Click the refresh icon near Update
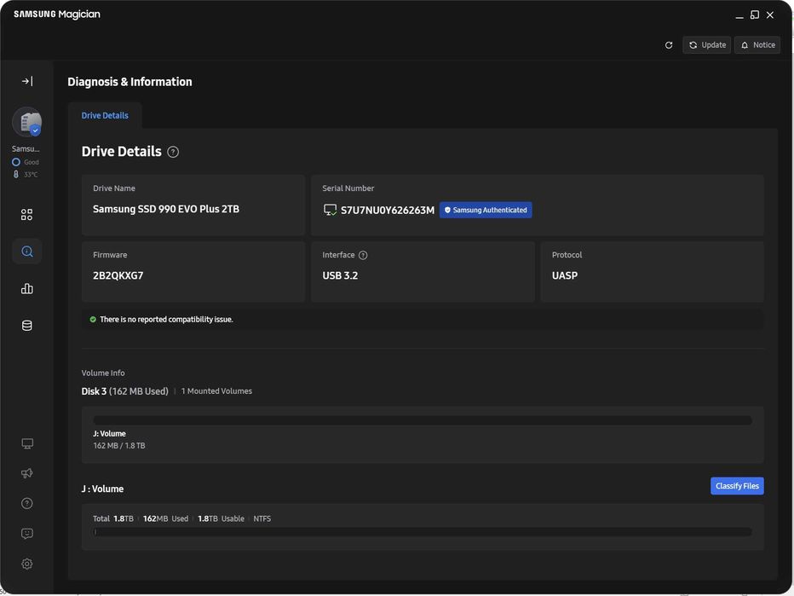 click(x=669, y=45)
